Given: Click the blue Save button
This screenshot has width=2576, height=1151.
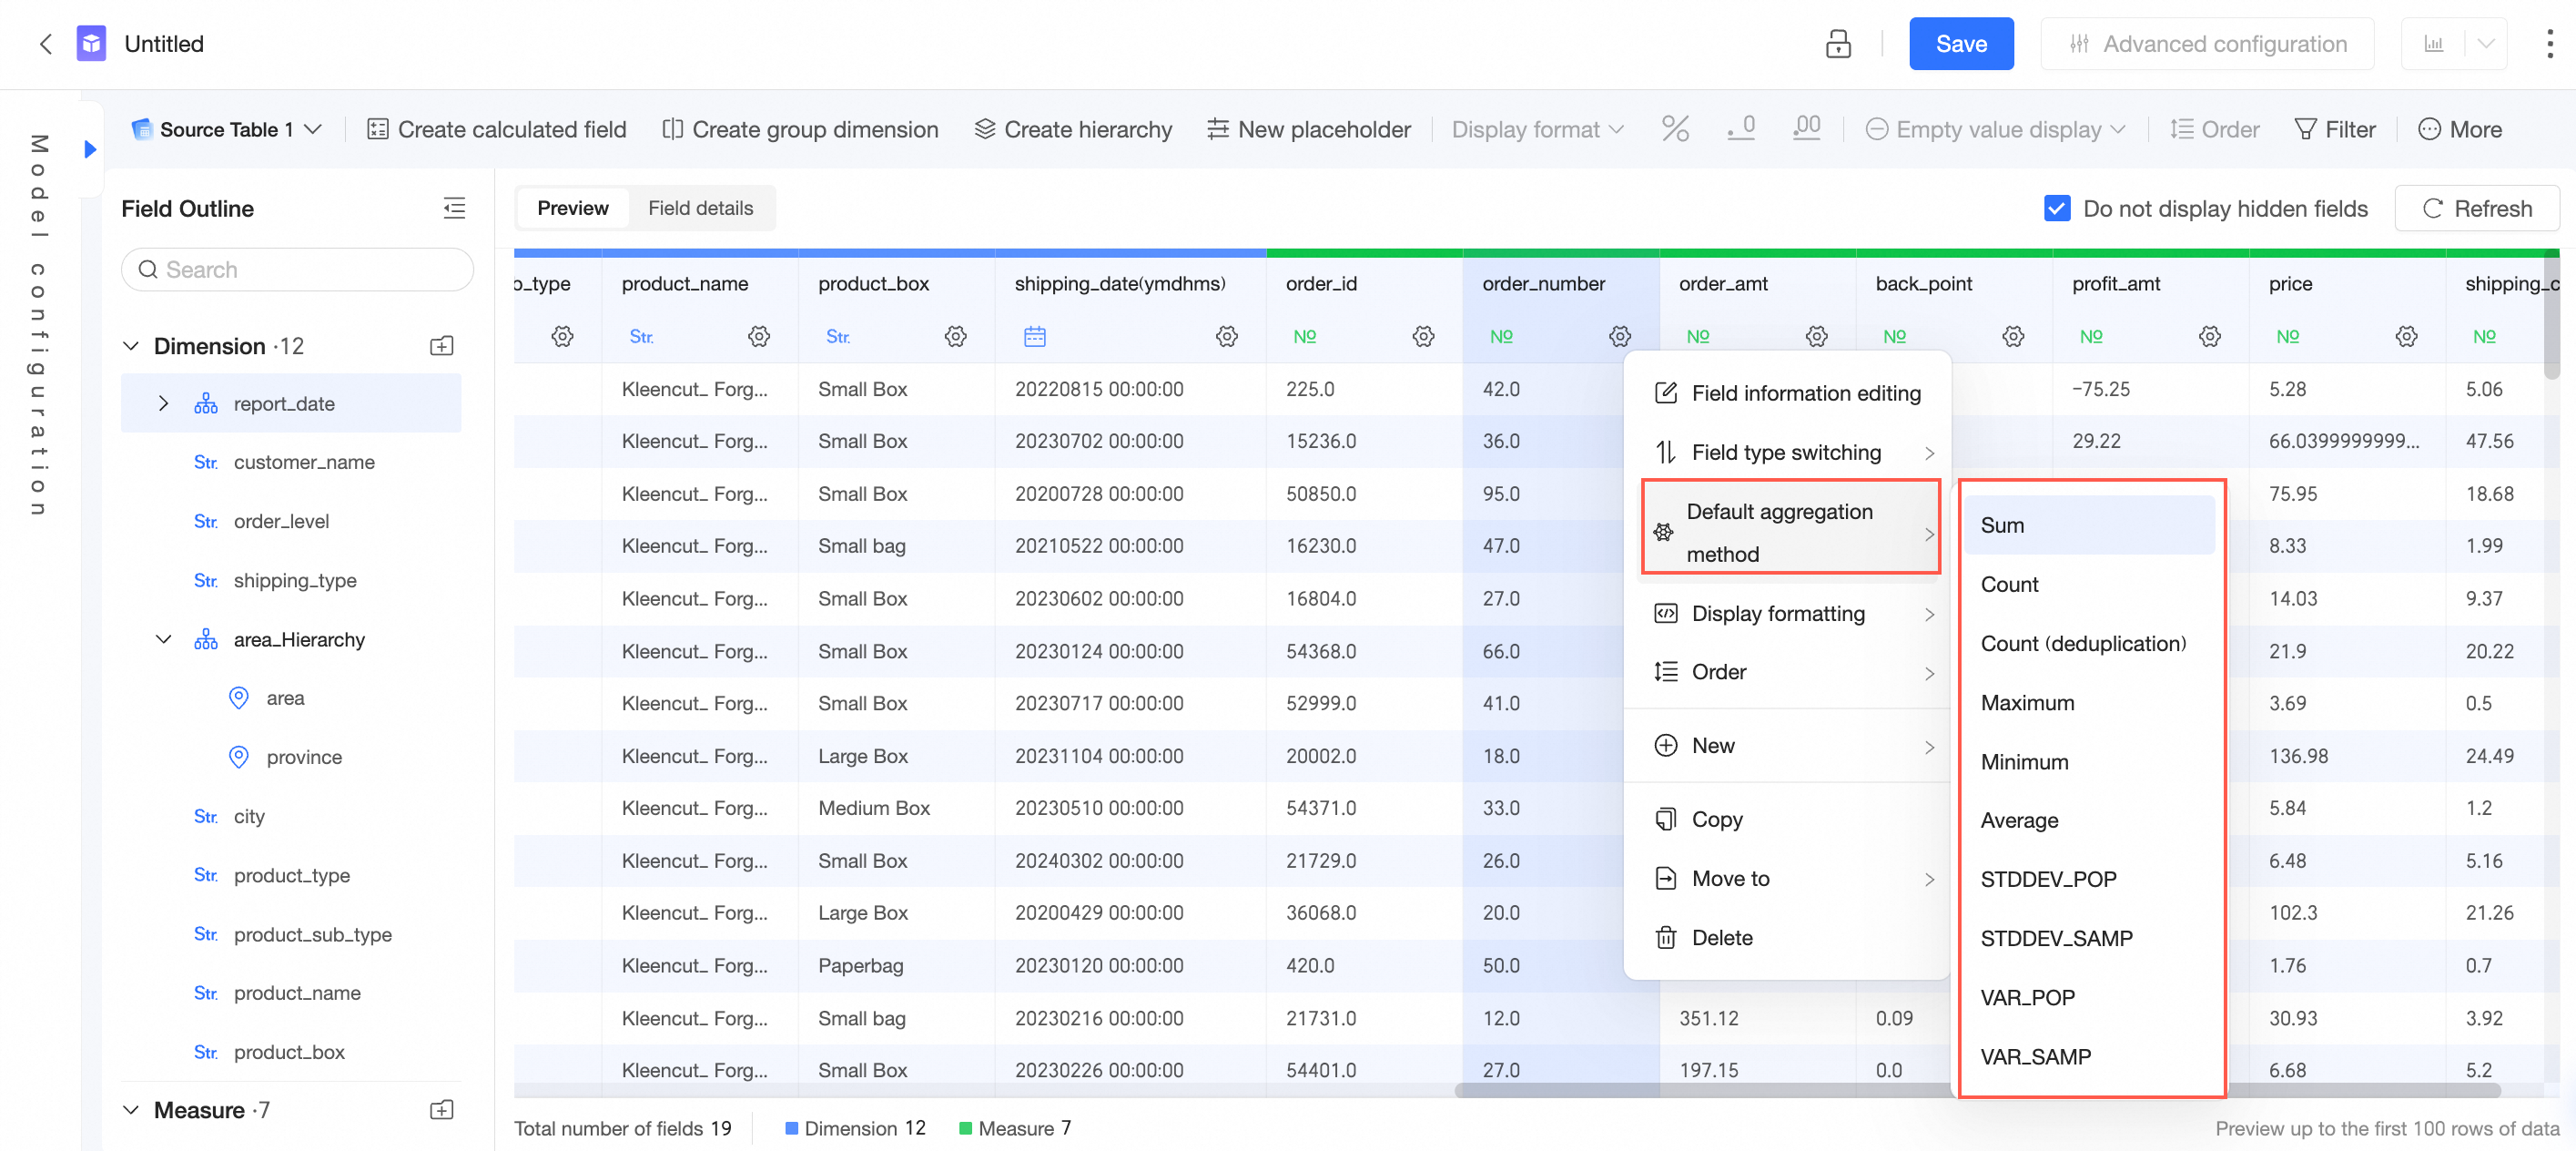Looking at the screenshot, I should (x=1960, y=44).
